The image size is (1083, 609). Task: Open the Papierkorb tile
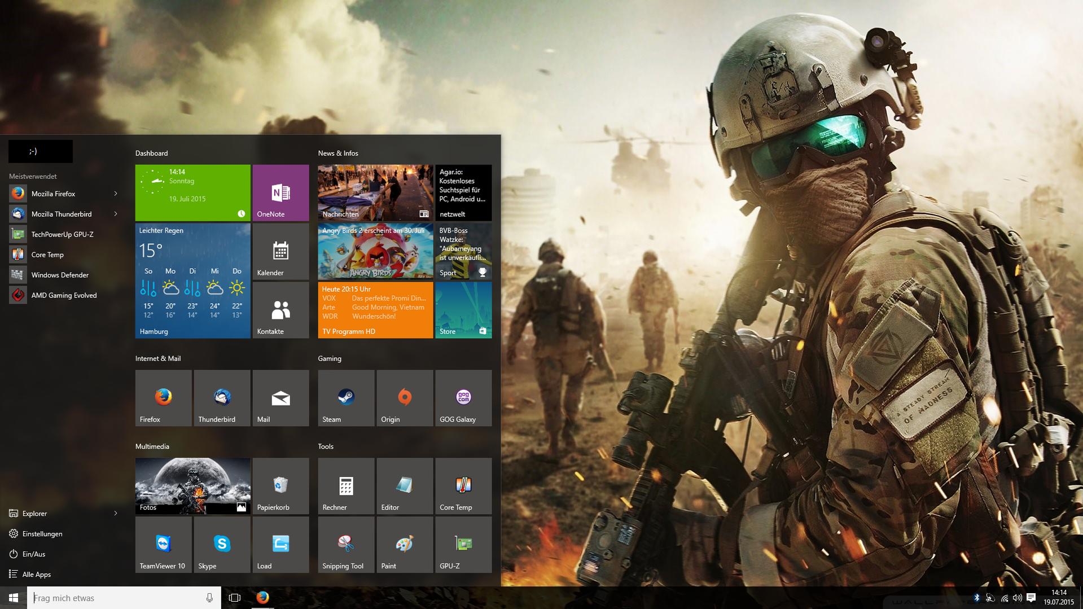(x=280, y=486)
